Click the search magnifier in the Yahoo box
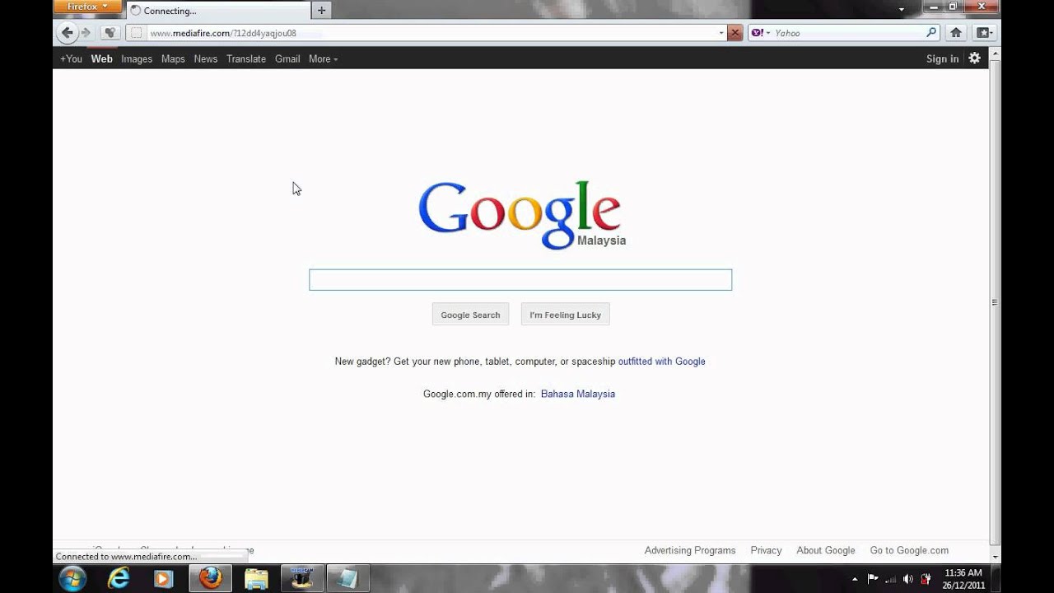The width and height of the screenshot is (1054, 593). coord(931,33)
